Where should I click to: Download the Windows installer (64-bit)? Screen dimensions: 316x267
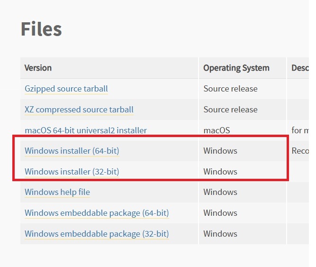click(x=72, y=151)
